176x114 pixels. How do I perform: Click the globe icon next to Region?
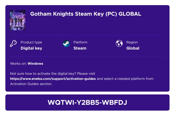pyautogui.click(x=119, y=43)
